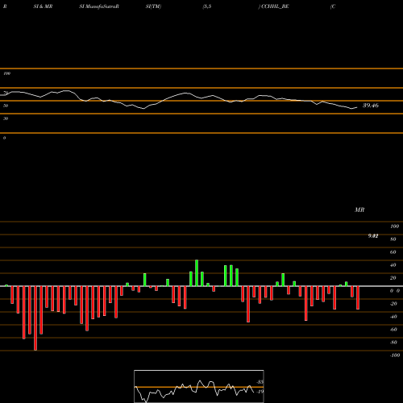This screenshot has height=403, width=403.
Task: Click the 9.02 value label near MR axis
Action: tap(373, 236)
